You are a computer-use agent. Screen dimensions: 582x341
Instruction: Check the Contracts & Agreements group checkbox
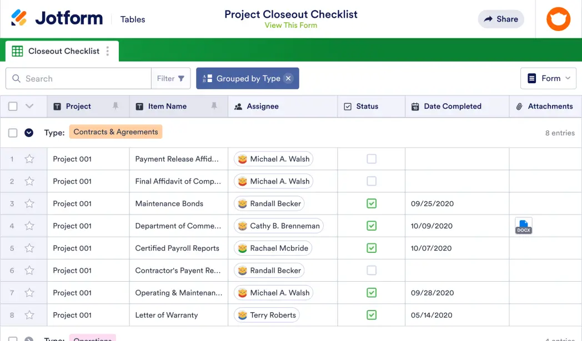pyautogui.click(x=13, y=133)
